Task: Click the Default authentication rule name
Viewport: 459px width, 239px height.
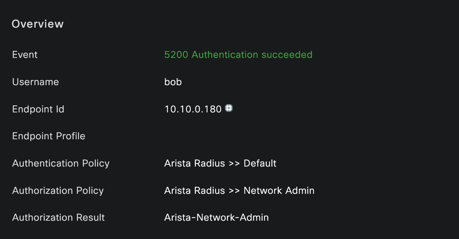Action: 260,164
